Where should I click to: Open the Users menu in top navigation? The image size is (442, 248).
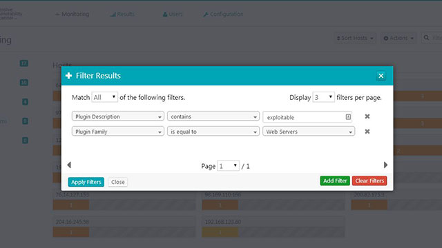(x=173, y=14)
